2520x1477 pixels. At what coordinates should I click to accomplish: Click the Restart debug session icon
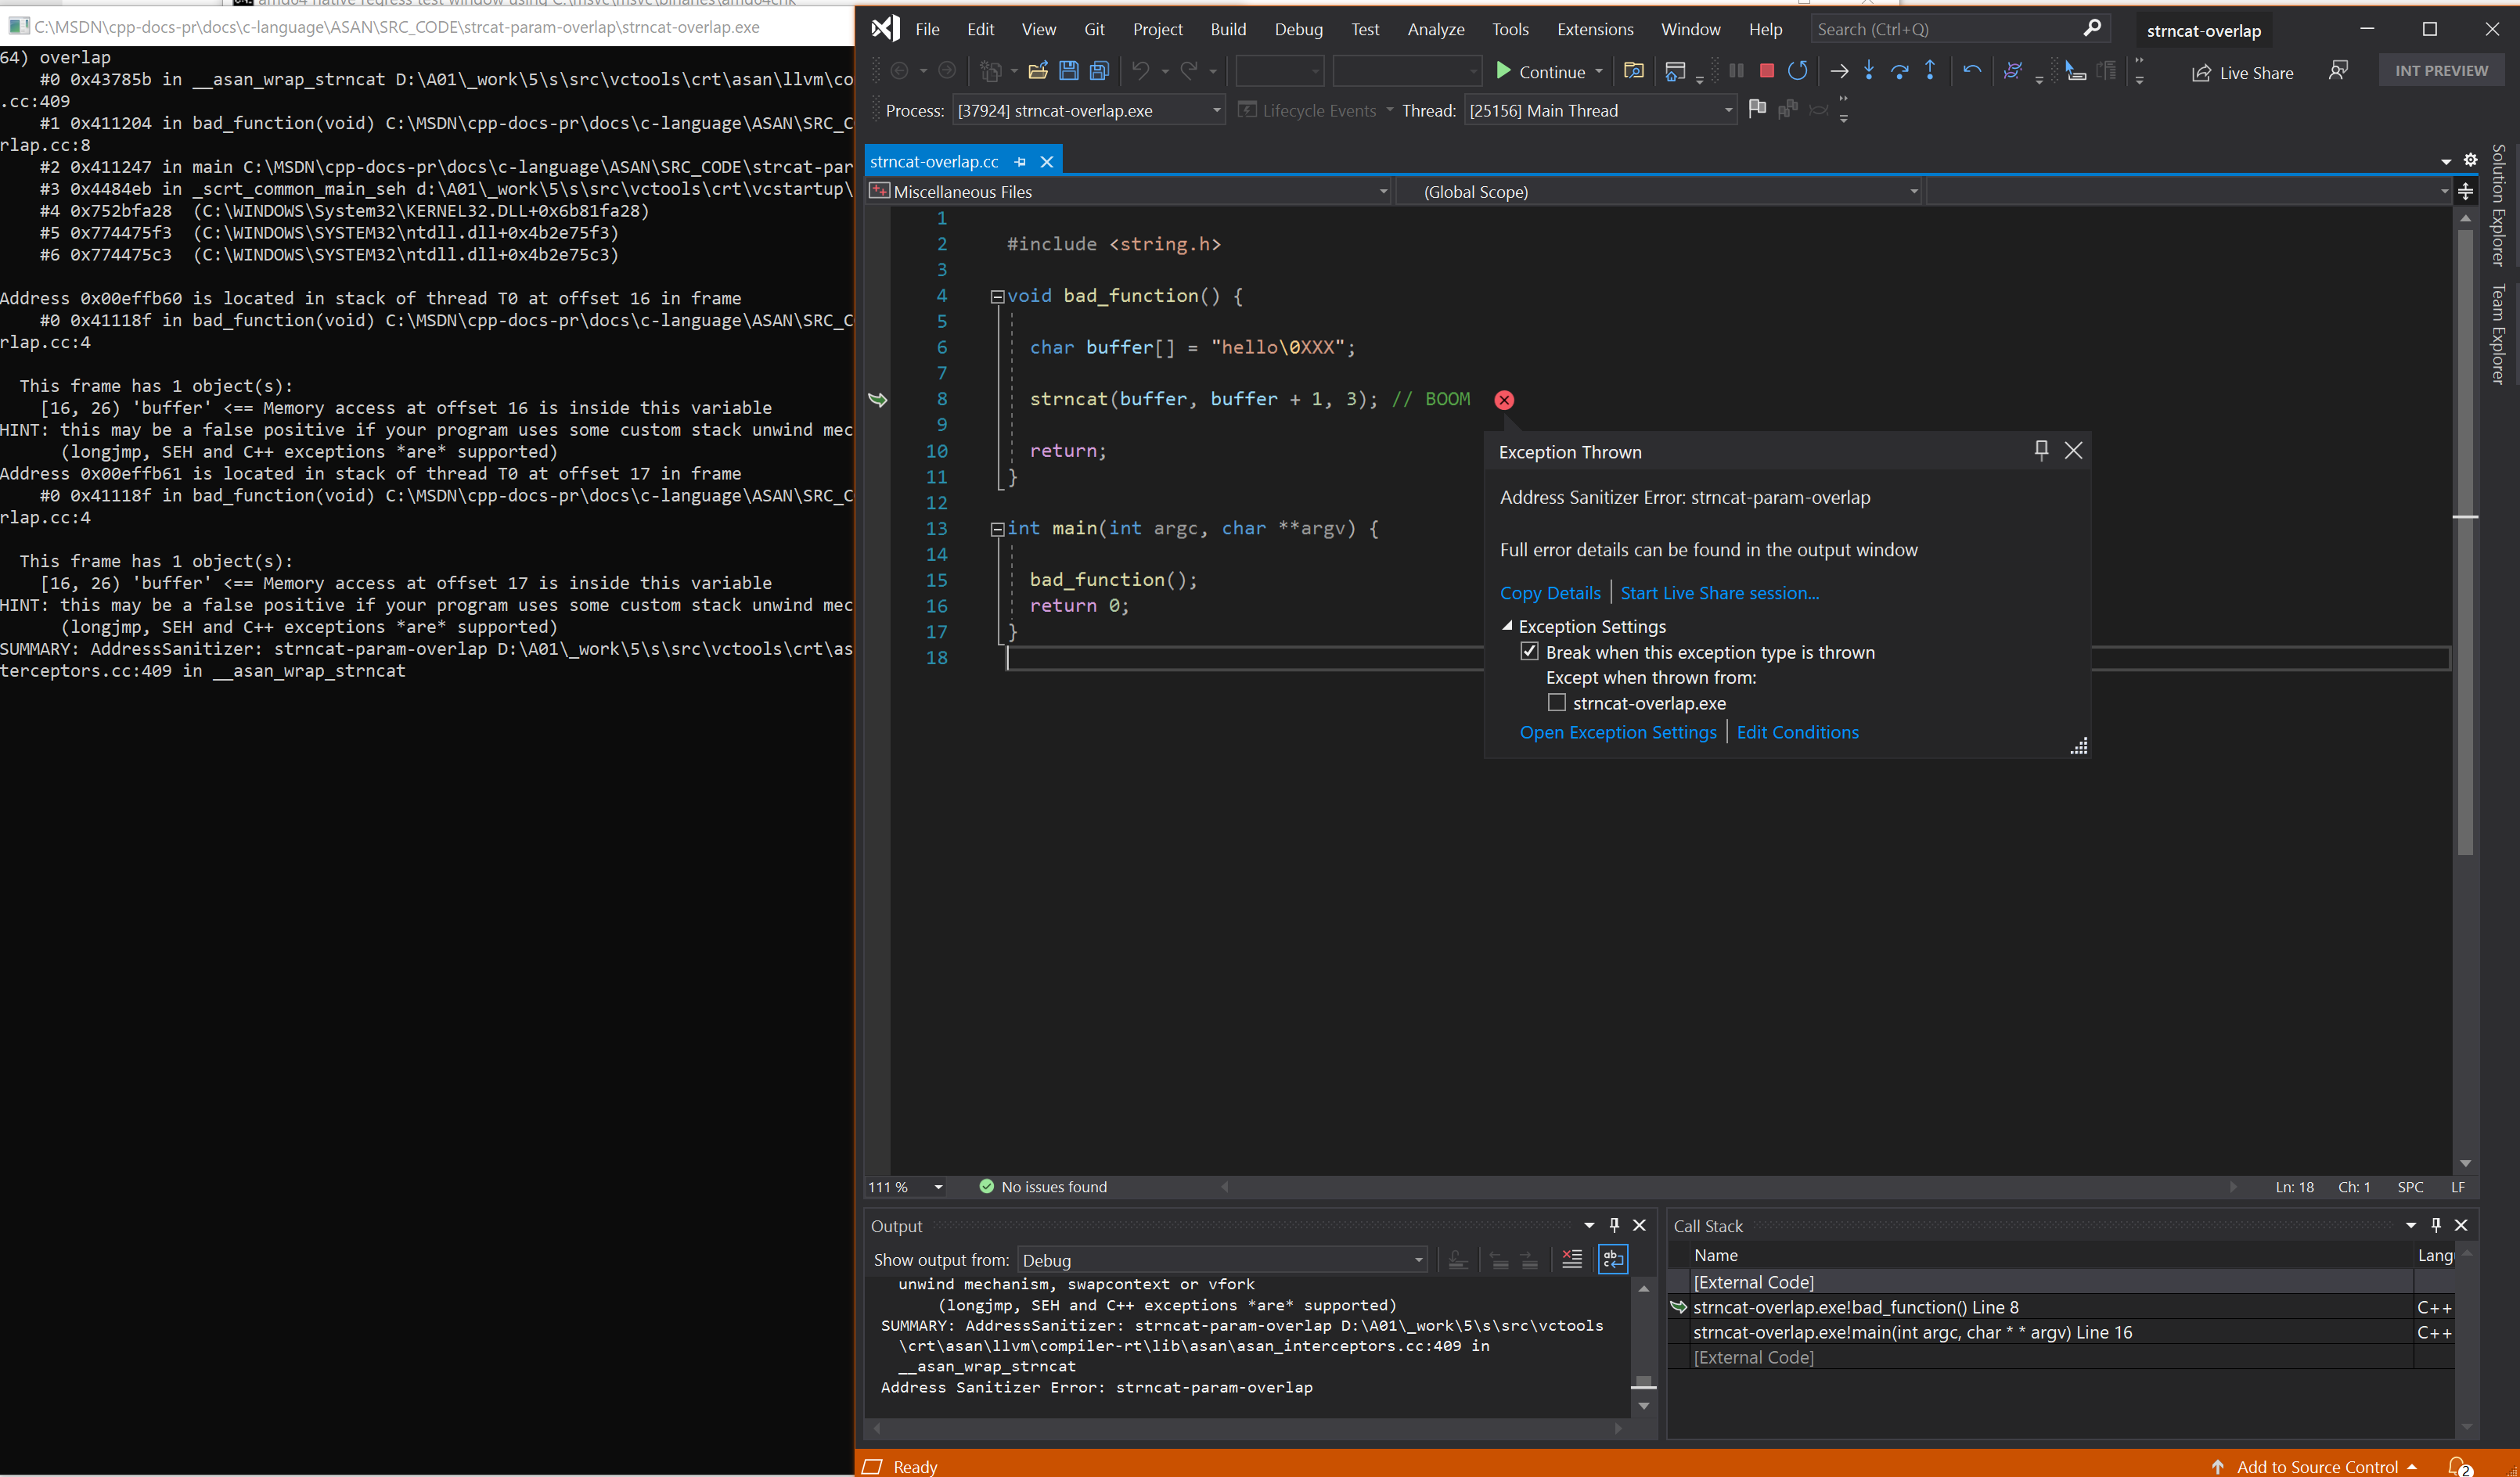point(1795,70)
